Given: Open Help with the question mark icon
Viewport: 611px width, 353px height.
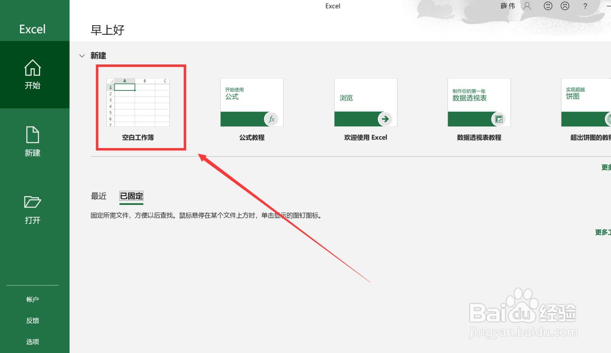Looking at the screenshot, I should pos(585,6).
